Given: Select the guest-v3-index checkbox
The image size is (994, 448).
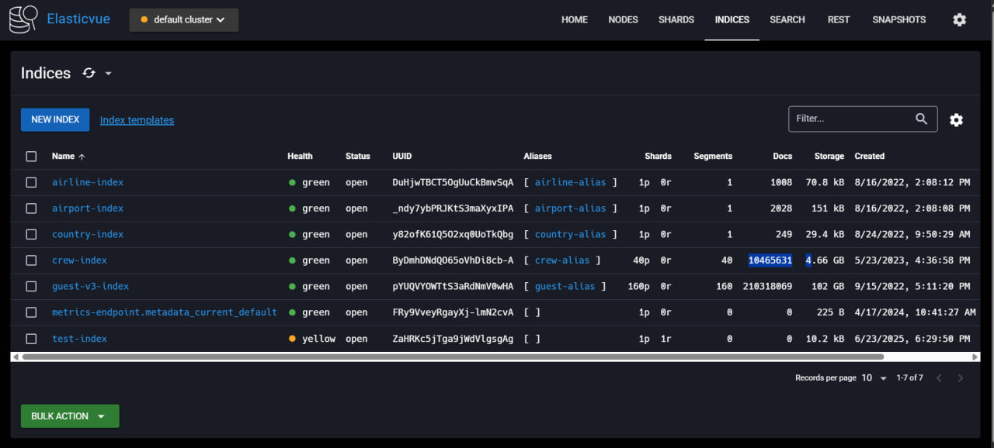Looking at the screenshot, I should coord(31,286).
